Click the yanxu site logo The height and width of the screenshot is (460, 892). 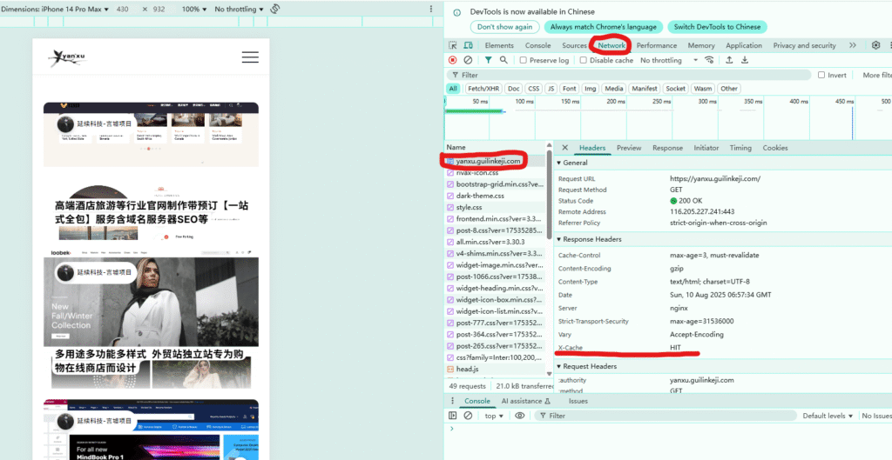tap(67, 57)
